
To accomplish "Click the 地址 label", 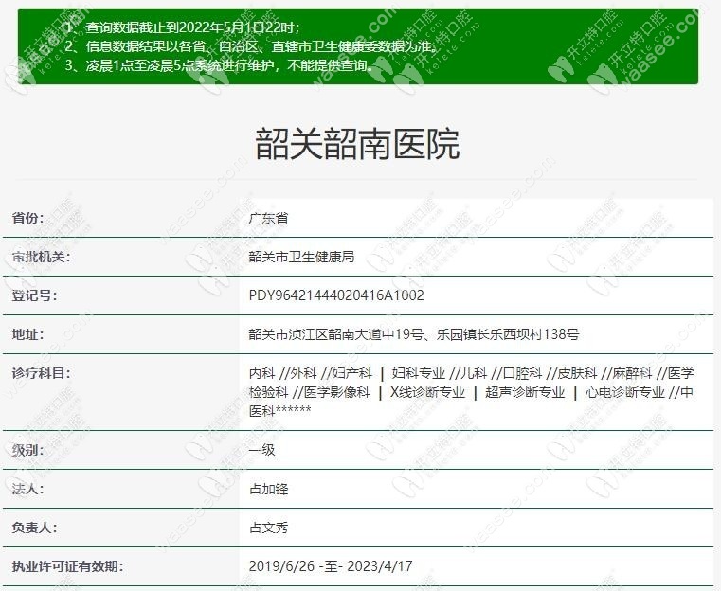I will point(28,334).
